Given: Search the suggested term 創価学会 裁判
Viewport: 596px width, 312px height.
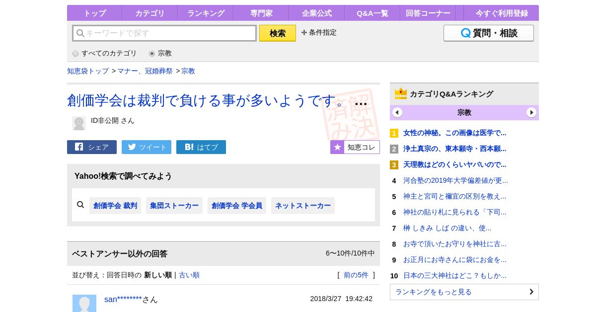Looking at the screenshot, I should (115, 206).
